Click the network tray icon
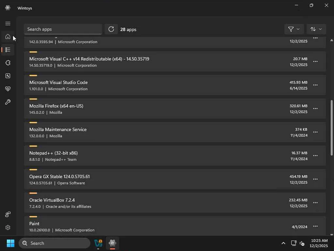 294,243
